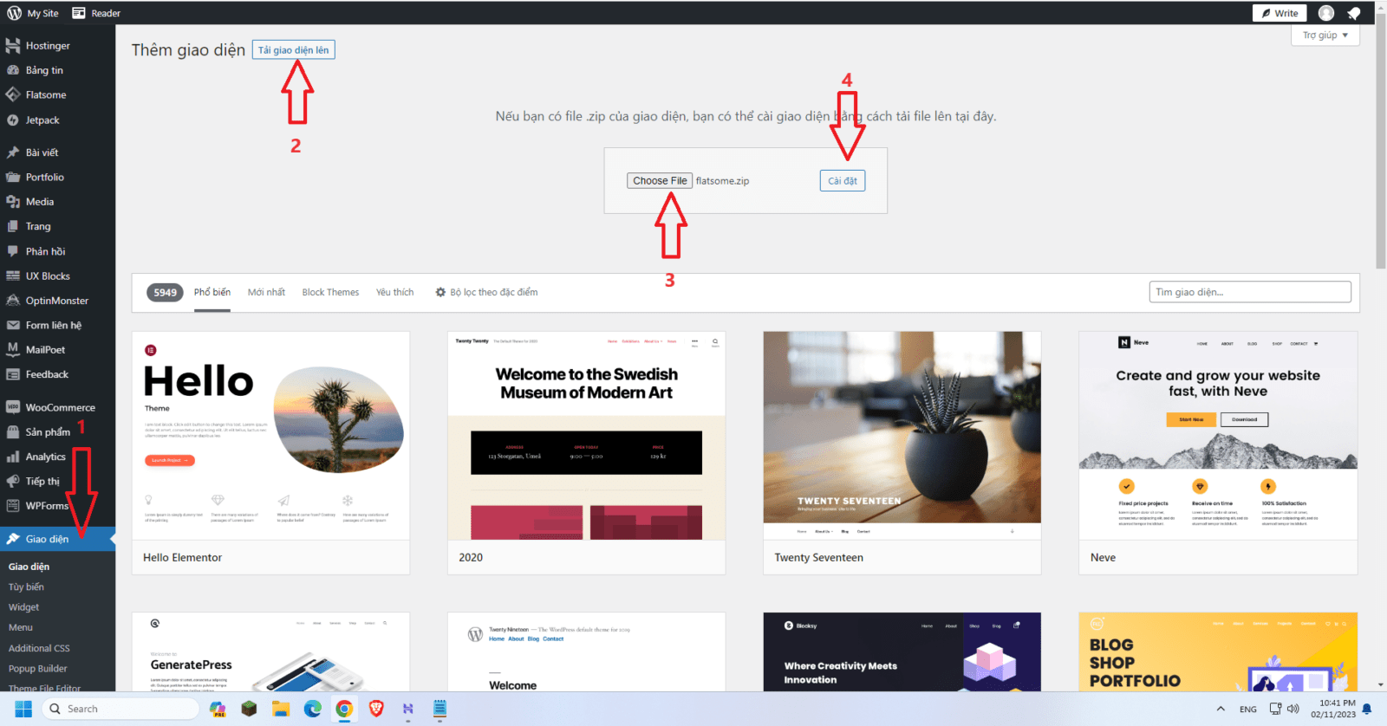This screenshot has height=726, width=1387.
Task: Open the notifications bell in WordPress top bar
Action: [x=1354, y=13]
